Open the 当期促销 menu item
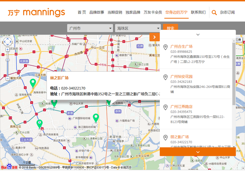The height and width of the screenshot is (171, 245). (115, 12)
